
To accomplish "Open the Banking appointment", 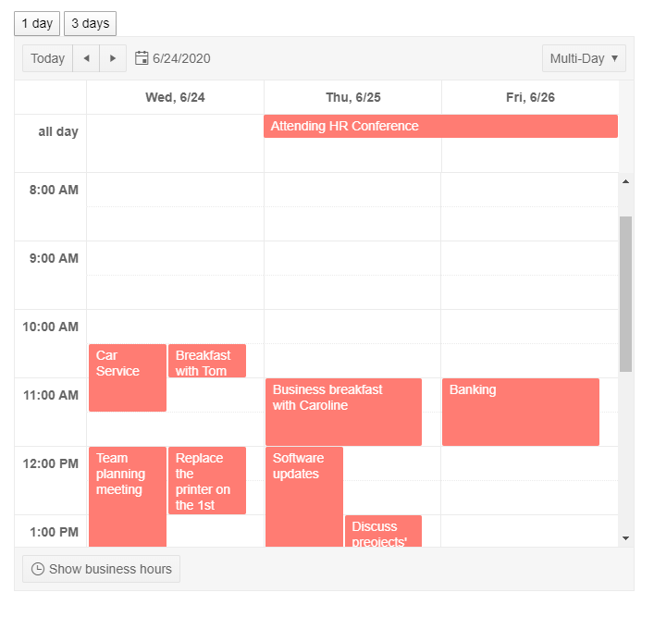I will [x=520, y=412].
